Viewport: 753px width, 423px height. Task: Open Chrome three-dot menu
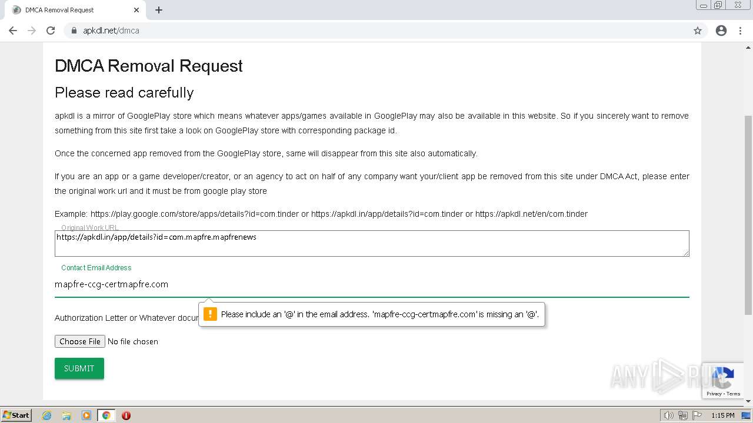pos(740,31)
